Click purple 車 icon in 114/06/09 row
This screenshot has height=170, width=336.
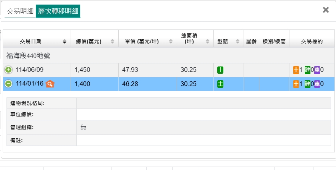[317, 70]
